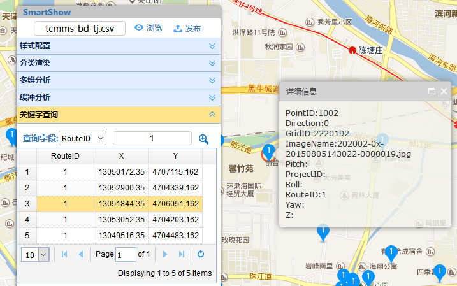Click the magnifier search icon
Viewport: 457px width, 286px height.
pyautogui.click(x=203, y=139)
